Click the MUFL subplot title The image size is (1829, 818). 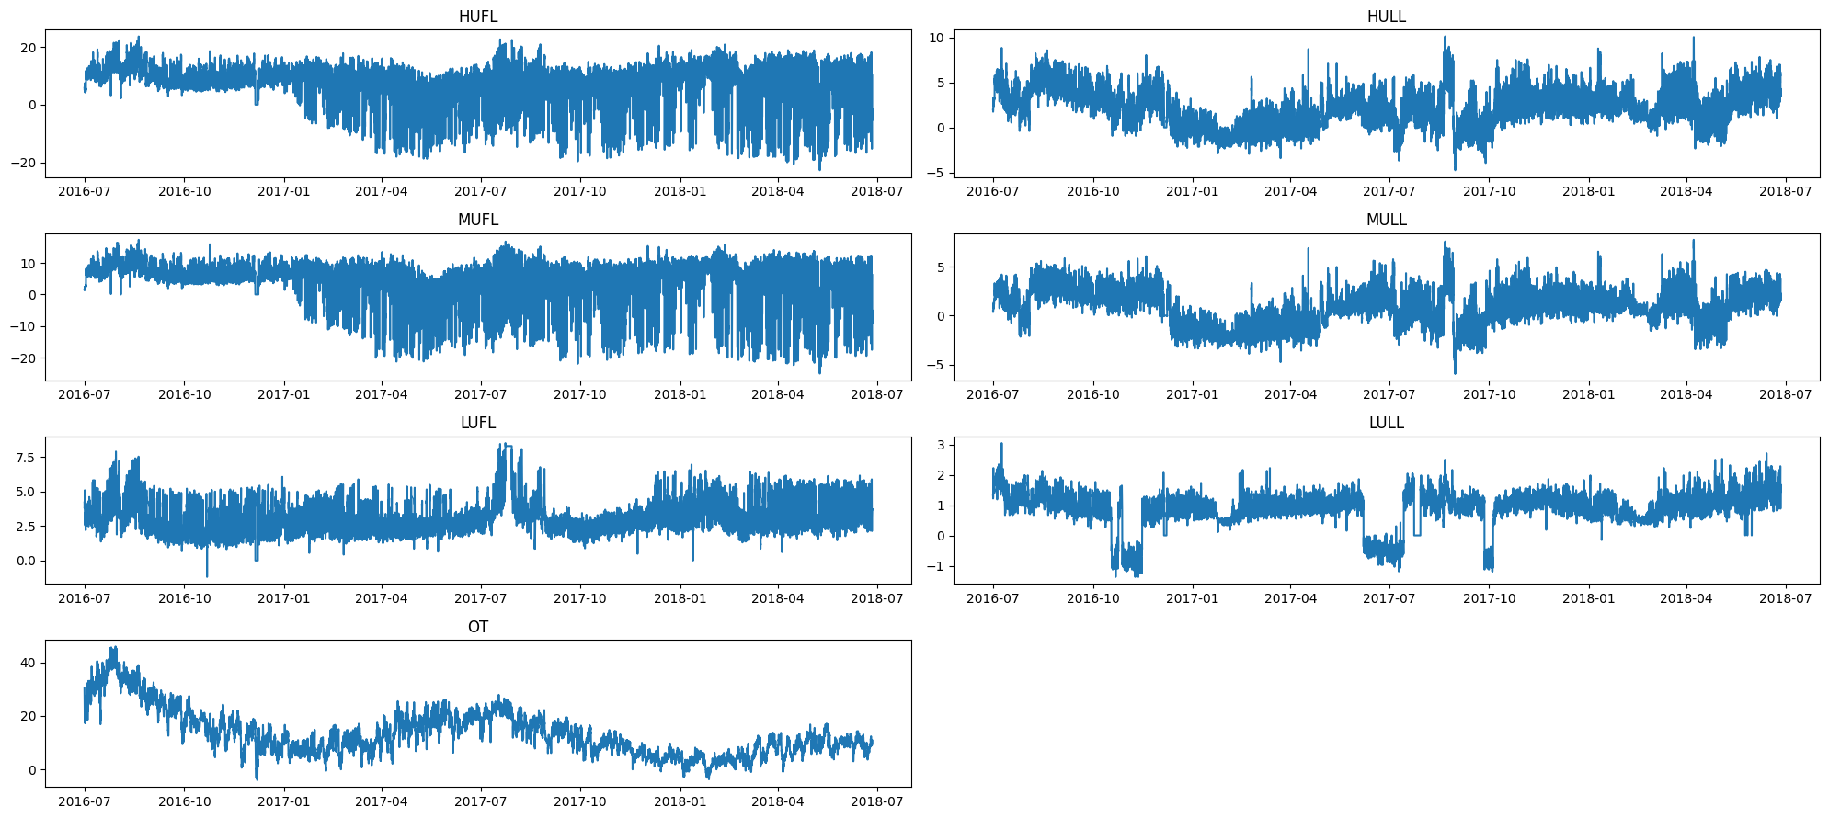point(477,220)
